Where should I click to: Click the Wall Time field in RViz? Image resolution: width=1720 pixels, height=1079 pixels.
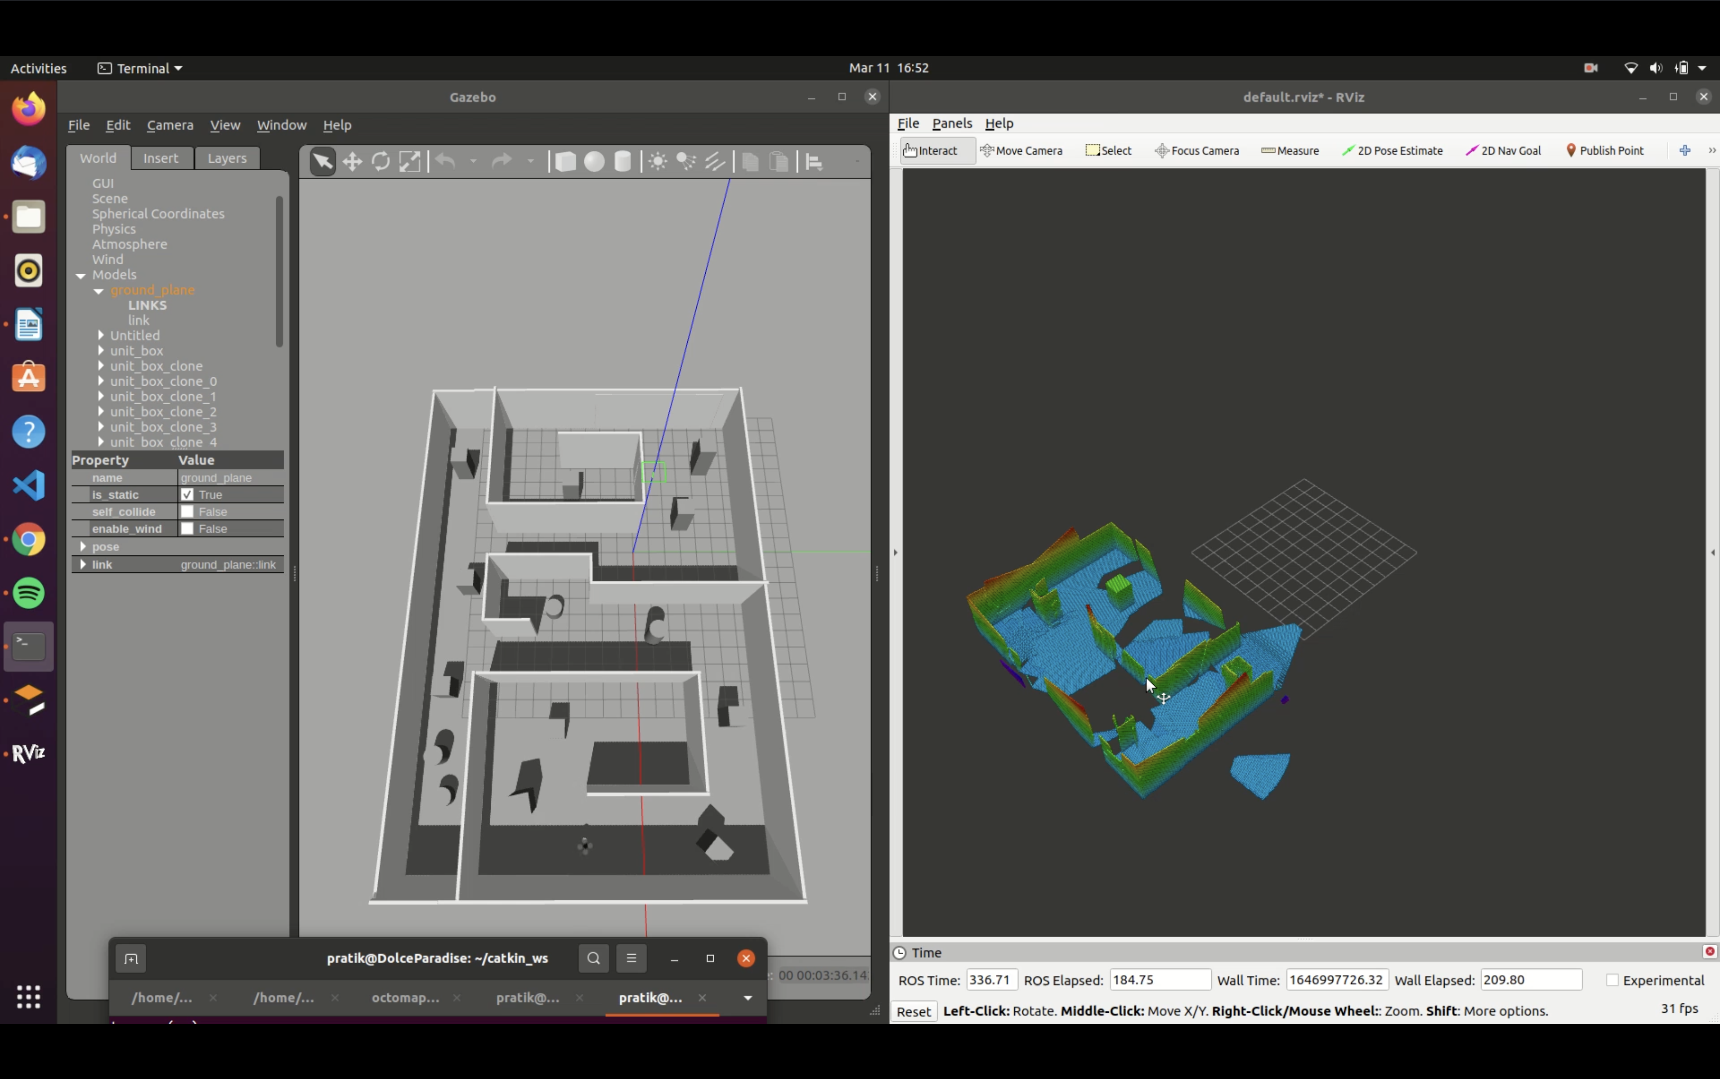[x=1337, y=980]
